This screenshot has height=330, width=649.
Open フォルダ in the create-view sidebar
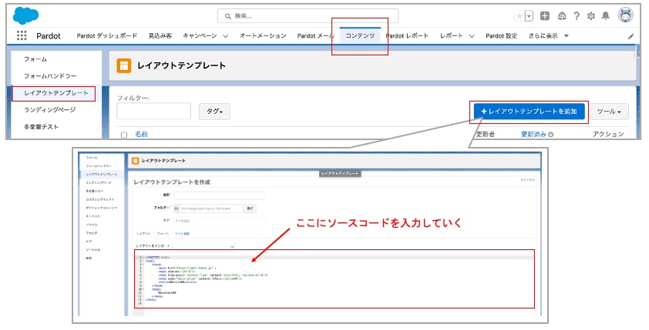(92, 233)
